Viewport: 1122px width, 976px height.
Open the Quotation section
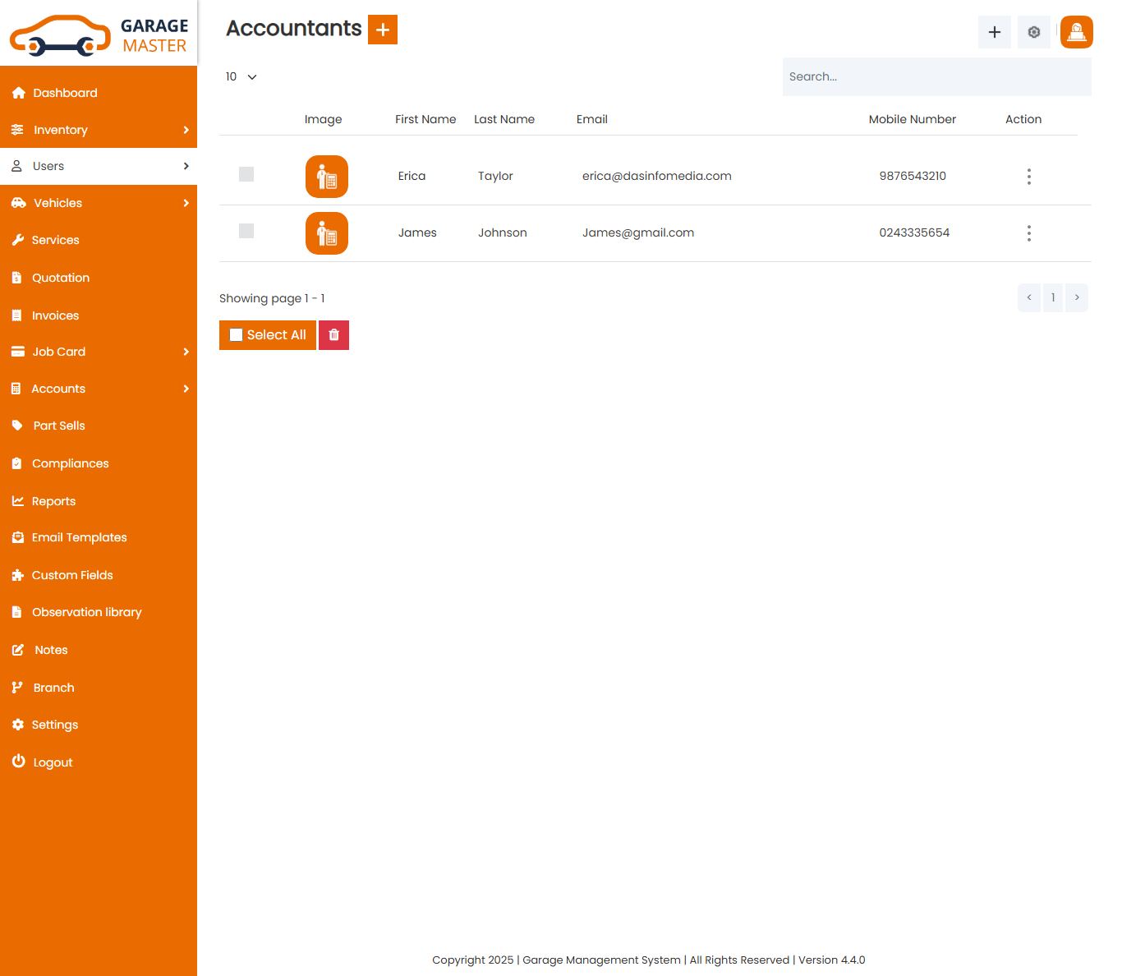pyautogui.click(x=61, y=277)
